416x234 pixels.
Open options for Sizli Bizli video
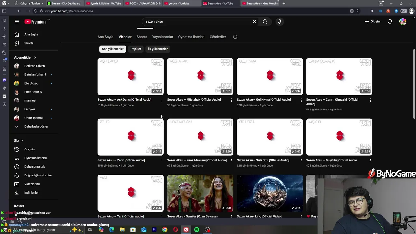(301, 161)
